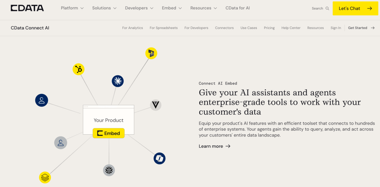Expand the Resources menu chevron
Screen dimensions: 380x187
click(216, 8)
